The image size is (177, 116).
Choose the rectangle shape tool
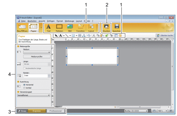click(73, 36)
